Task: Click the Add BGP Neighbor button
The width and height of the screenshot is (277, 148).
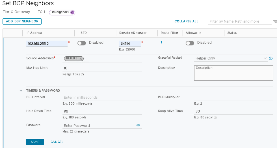Action: (x=22, y=21)
